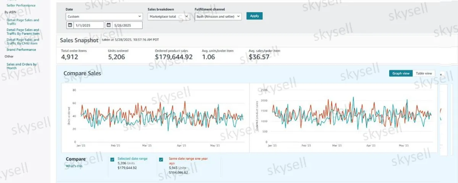The width and height of the screenshot is (458, 183).
Task: Open the Date range dropdown set to Custom
Action: coord(104,16)
